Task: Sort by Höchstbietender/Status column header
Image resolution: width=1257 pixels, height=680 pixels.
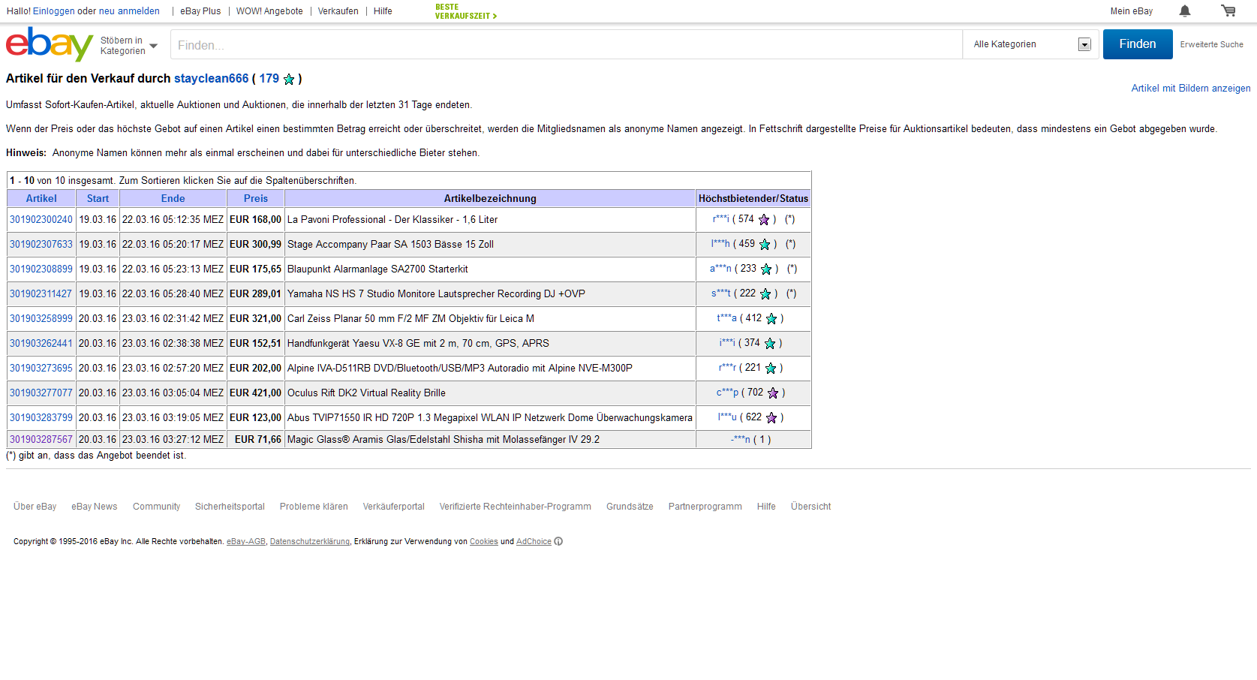Action: tap(753, 199)
